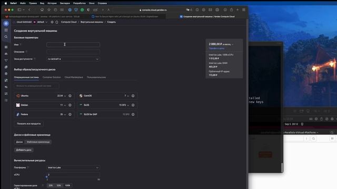Select the file storages tab
Viewport: 337px width, 189px height.
(38, 142)
